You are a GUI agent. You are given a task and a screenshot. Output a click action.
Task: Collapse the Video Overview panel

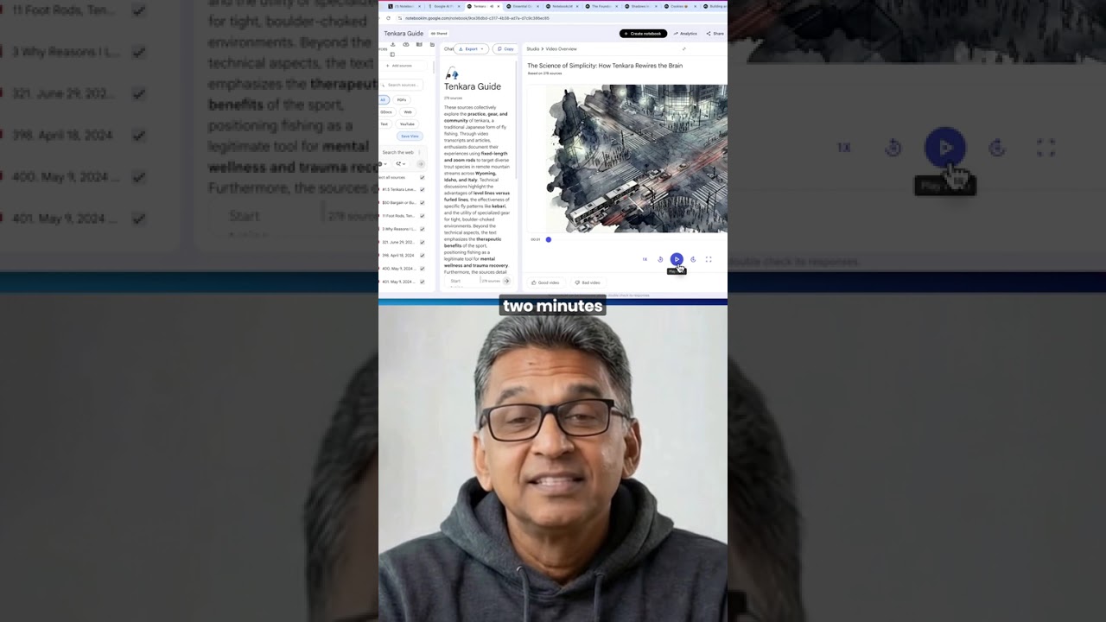click(684, 49)
